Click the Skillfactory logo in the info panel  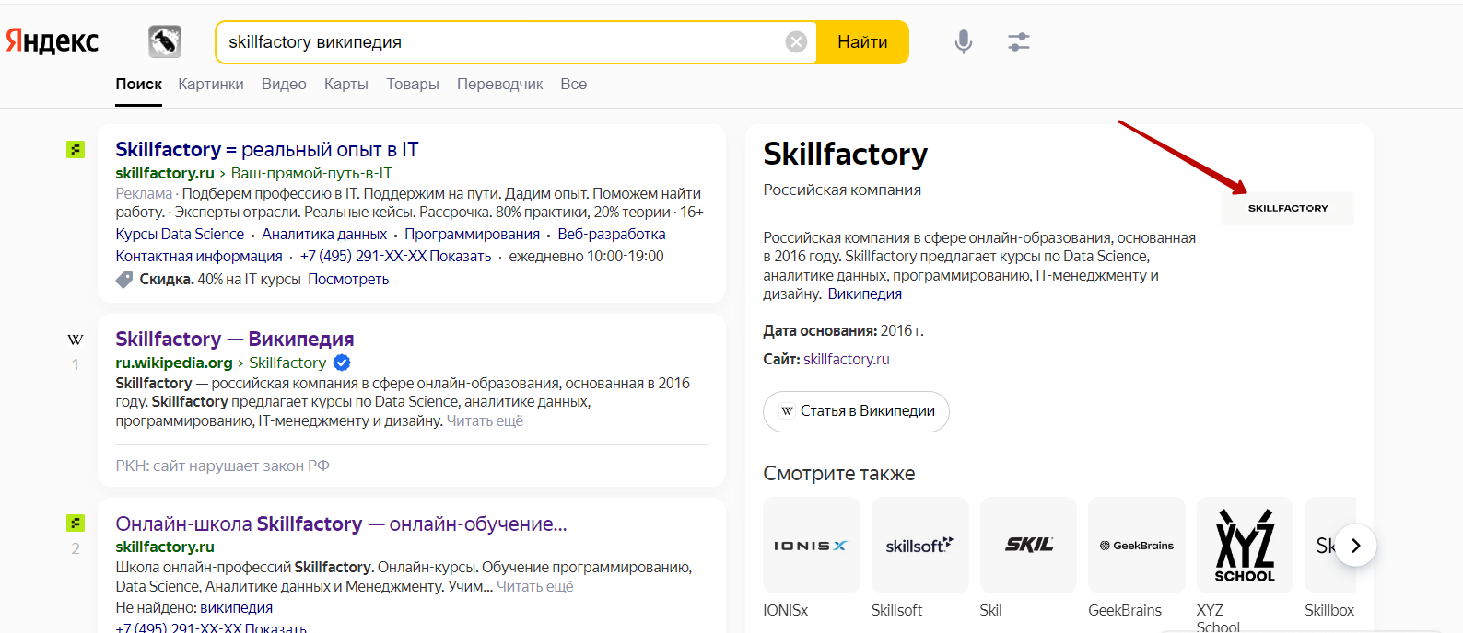(1287, 208)
